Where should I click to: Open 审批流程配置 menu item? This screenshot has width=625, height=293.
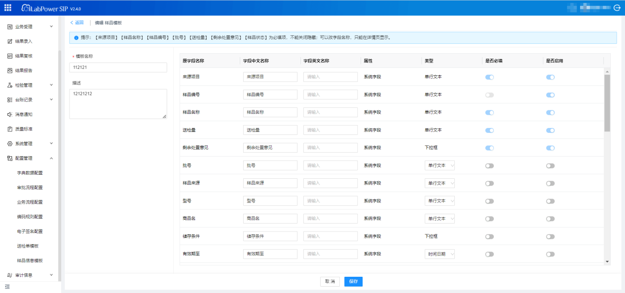(x=30, y=188)
